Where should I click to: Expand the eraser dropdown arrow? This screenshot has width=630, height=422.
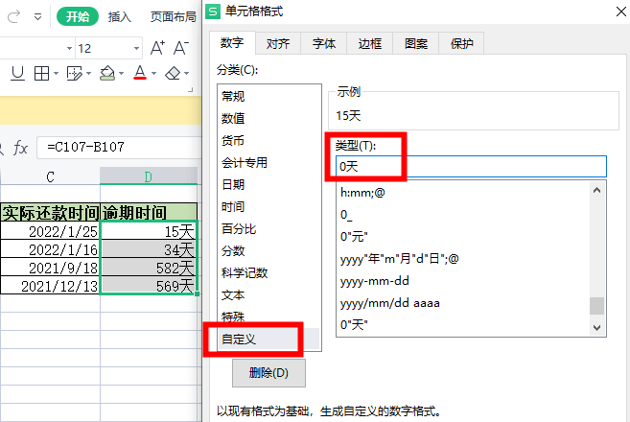[x=187, y=73]
